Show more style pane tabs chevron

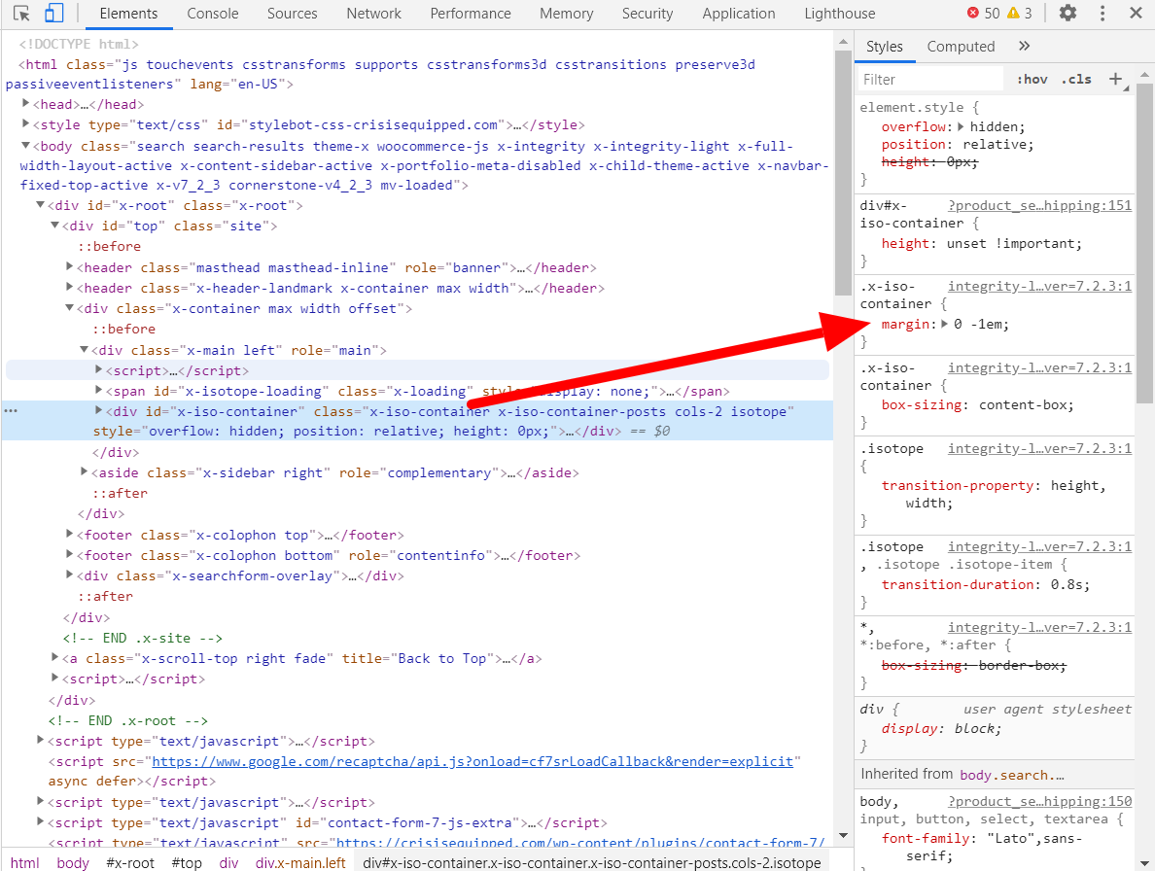pos(1024,46)
